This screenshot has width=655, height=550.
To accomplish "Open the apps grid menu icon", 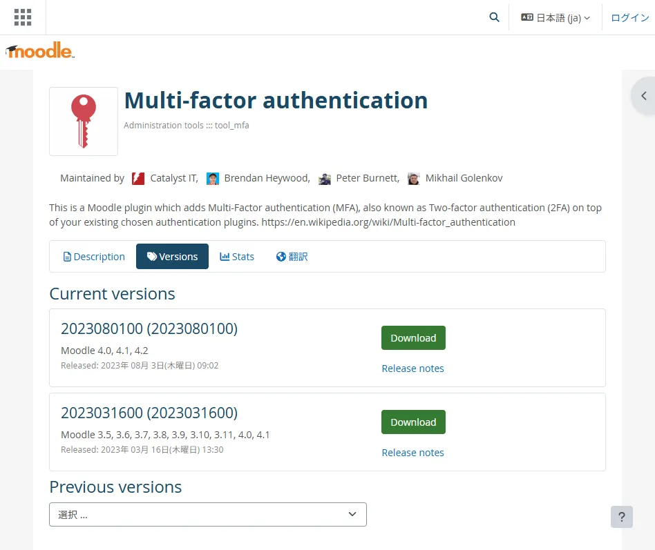I will point(23,17).
